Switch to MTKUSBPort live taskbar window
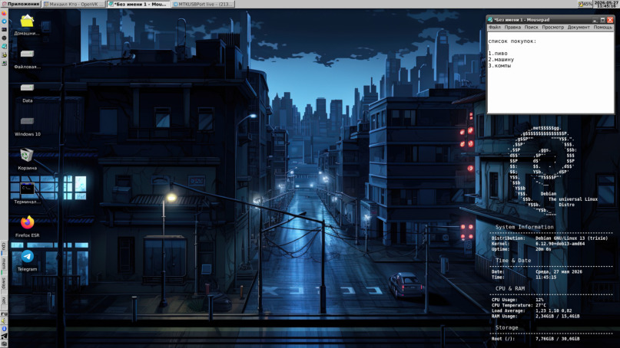The image size is (620, 348). click(204, 4)
